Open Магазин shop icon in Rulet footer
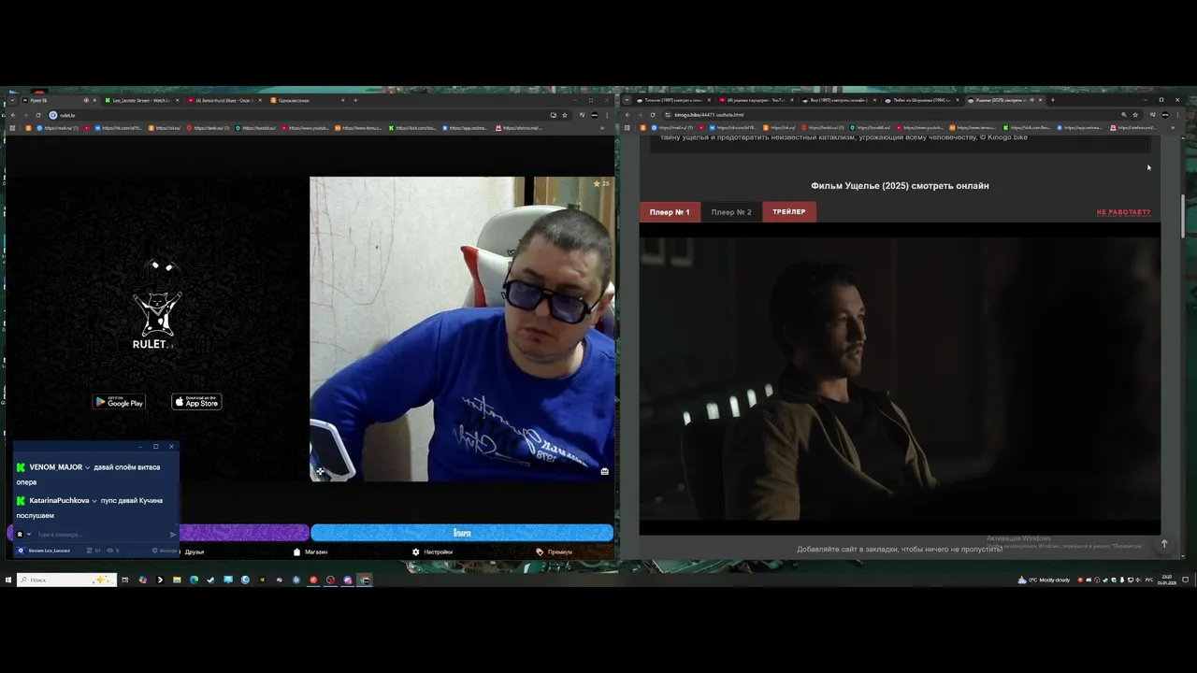The height and width of the screenshot is (673, 1197). [296, 551]
